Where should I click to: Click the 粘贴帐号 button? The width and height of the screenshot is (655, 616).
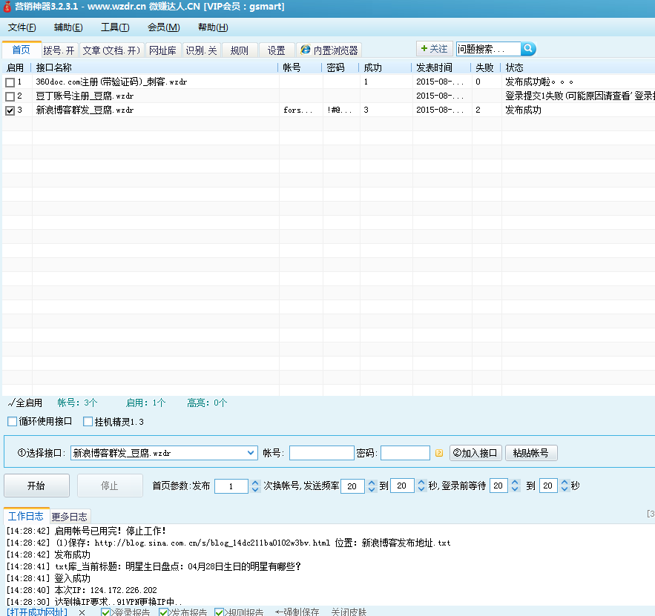point(531,453)
